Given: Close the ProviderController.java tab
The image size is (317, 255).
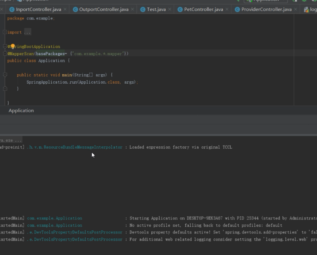Looking at the screenshot, I should (296, 9).
